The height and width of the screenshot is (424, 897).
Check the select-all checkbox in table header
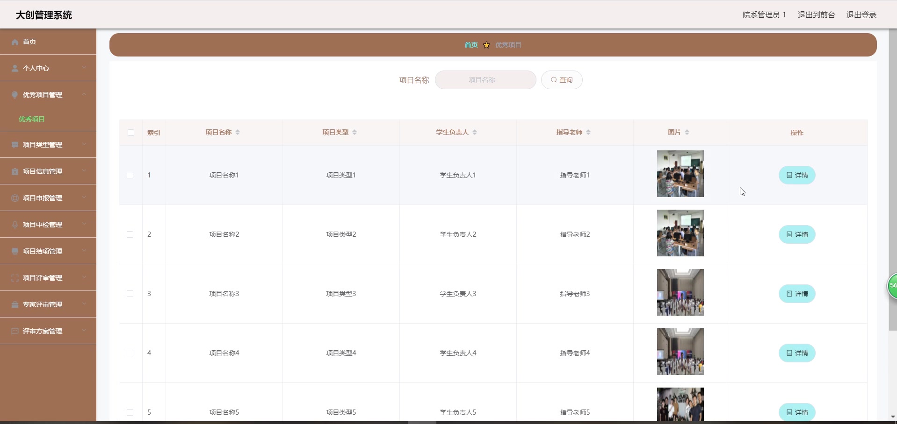click(130, 133)
